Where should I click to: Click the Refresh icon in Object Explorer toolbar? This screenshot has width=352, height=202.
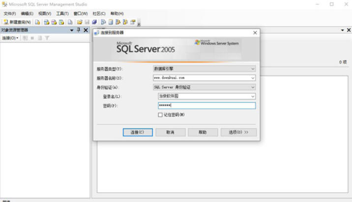[40, 38]
